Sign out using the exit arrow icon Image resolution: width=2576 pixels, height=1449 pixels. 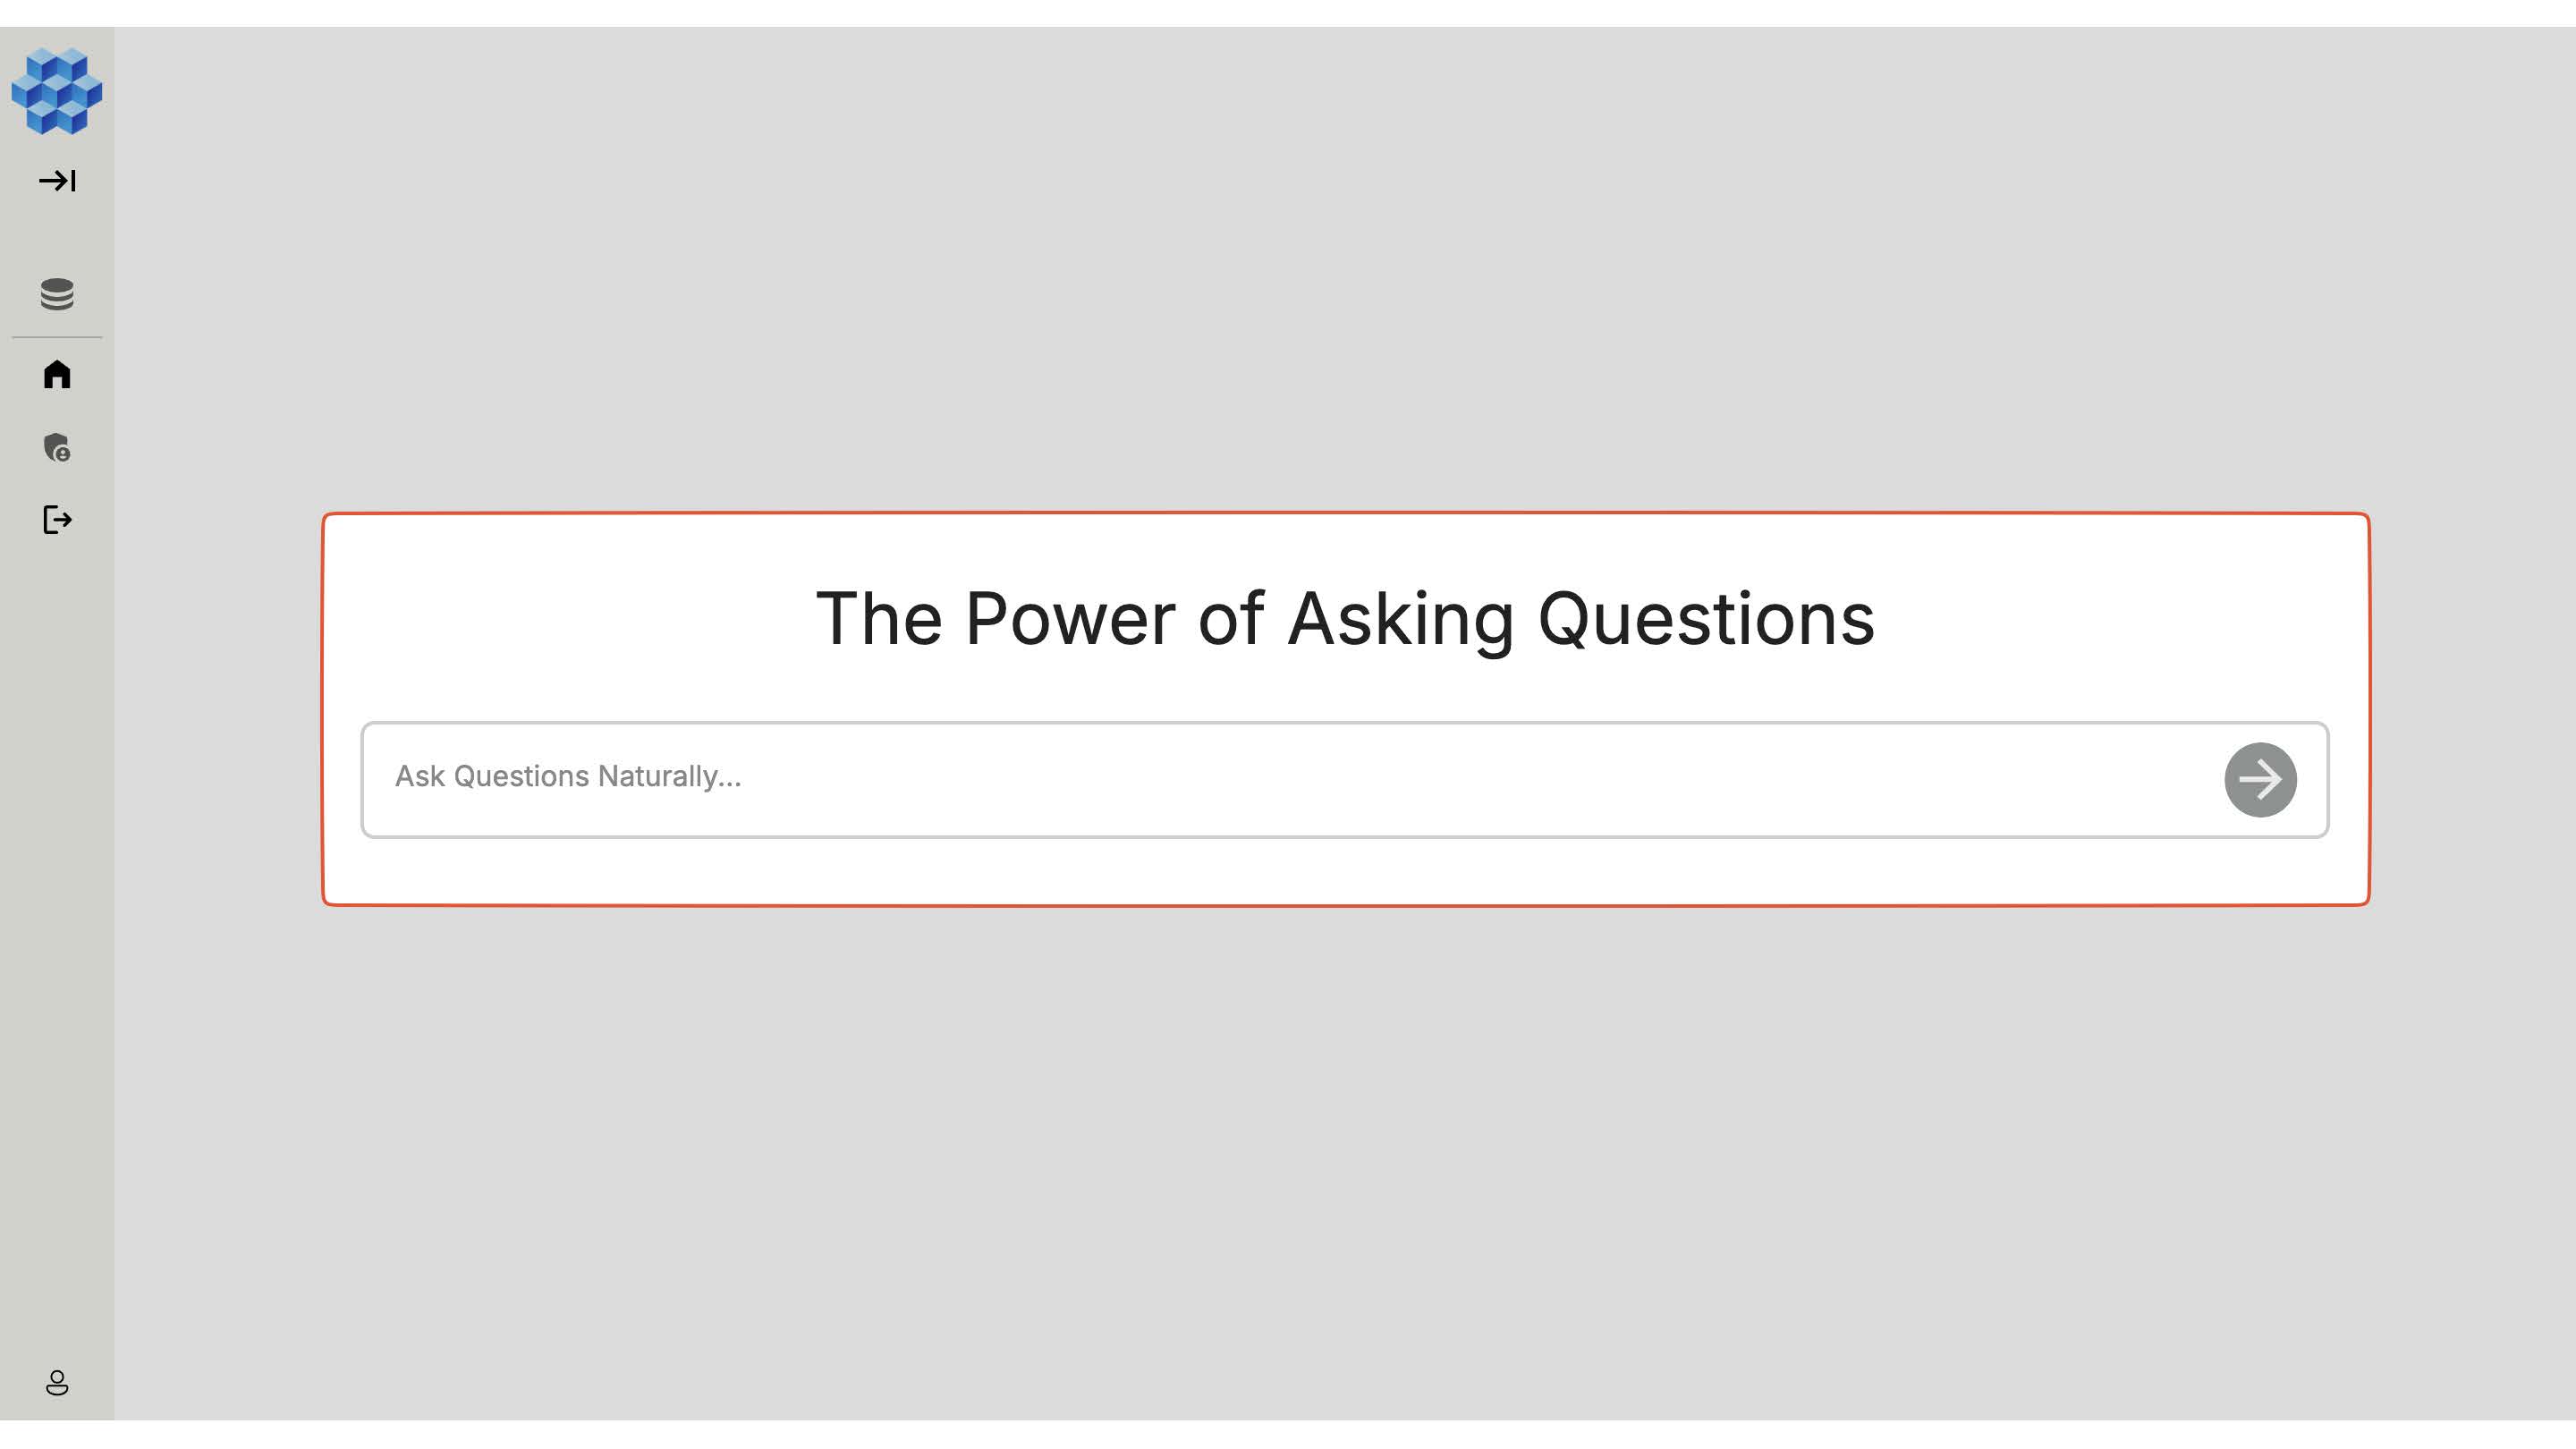[57, 520]
